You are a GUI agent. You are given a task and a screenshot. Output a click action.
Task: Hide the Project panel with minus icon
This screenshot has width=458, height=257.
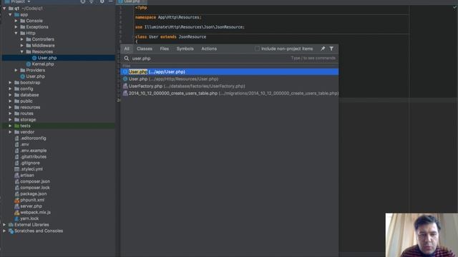pos(111,1)
